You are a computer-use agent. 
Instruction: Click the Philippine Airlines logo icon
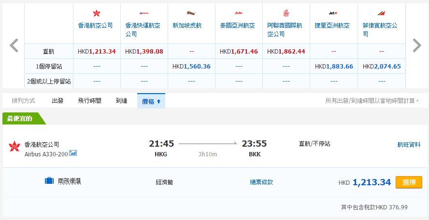click(382, 13)
